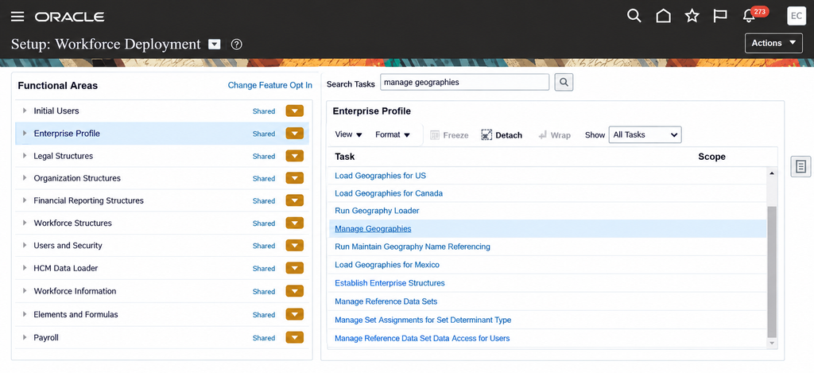This screenshot has width=814, height=373.
Task: Click task list scrollbar down arrow
Action: click(x=772, y=343)
